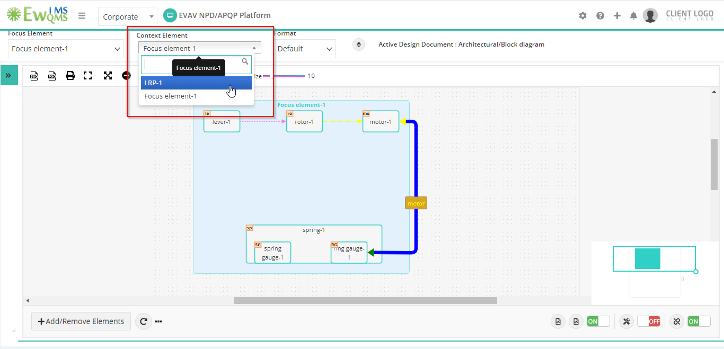Click the fit-to-screen crossed arrows icon
The width and height of the screenshot is (724, 349).
[x=108, y=76]
